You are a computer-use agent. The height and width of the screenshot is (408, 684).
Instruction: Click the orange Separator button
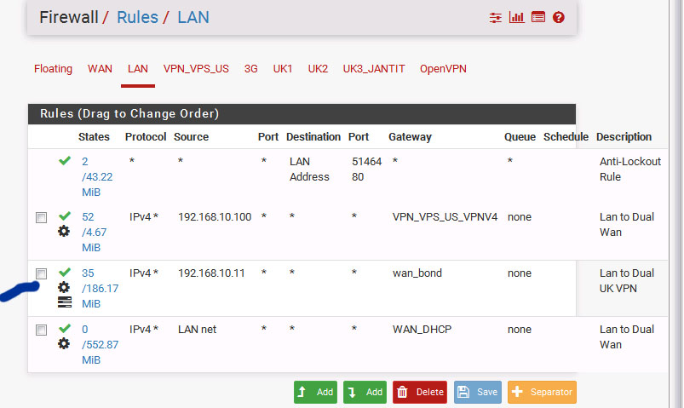click(542, 392)
